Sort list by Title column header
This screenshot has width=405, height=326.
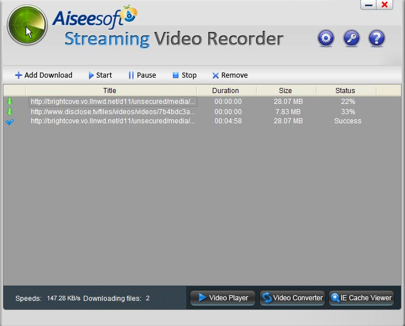pos(110,90)
